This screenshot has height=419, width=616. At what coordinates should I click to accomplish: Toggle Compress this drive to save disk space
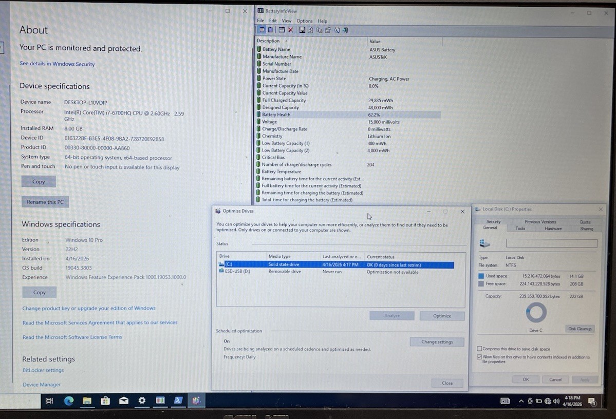coord(479,349)
